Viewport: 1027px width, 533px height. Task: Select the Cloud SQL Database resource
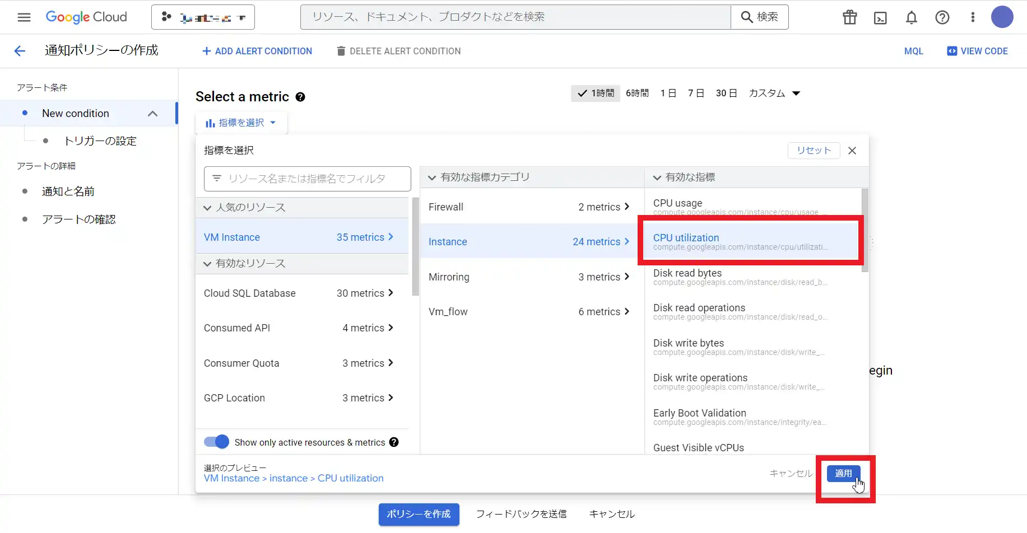point(302,293)
